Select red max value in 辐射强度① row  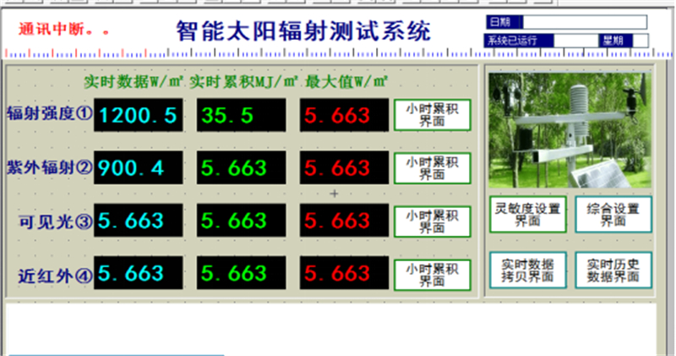pos(344,115)
